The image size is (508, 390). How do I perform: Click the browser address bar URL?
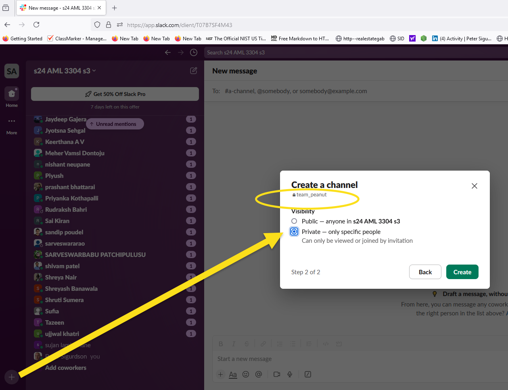180,25
